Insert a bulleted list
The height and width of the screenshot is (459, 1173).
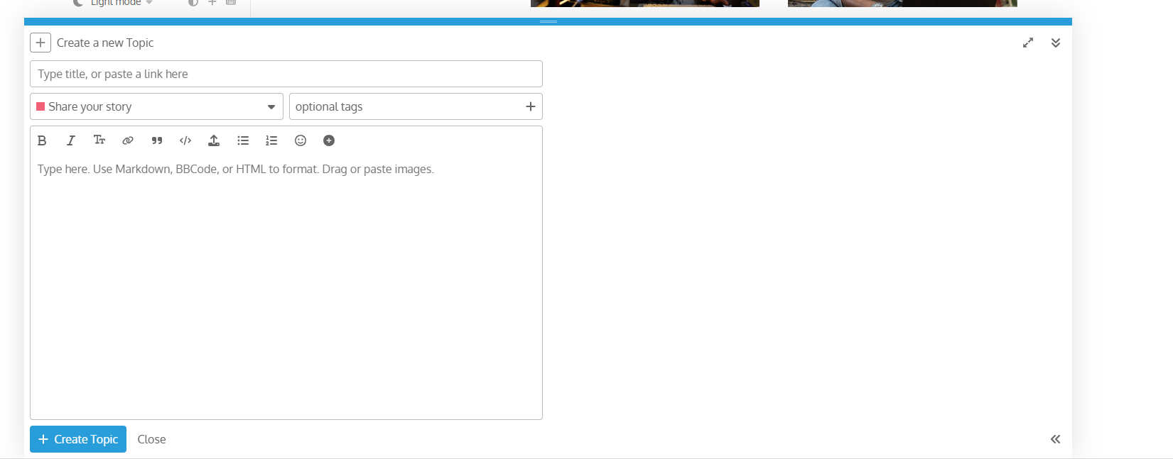[243, 140]
